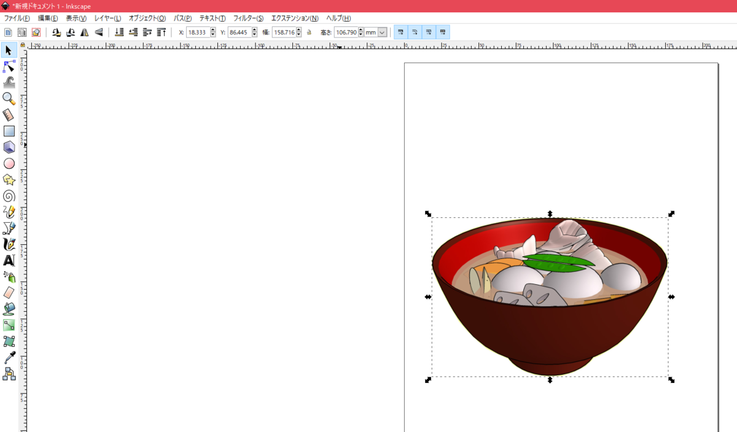737x432 pixels.
Task: Rotate selection 90° counter-clockwise
Action: coord(57,32)
